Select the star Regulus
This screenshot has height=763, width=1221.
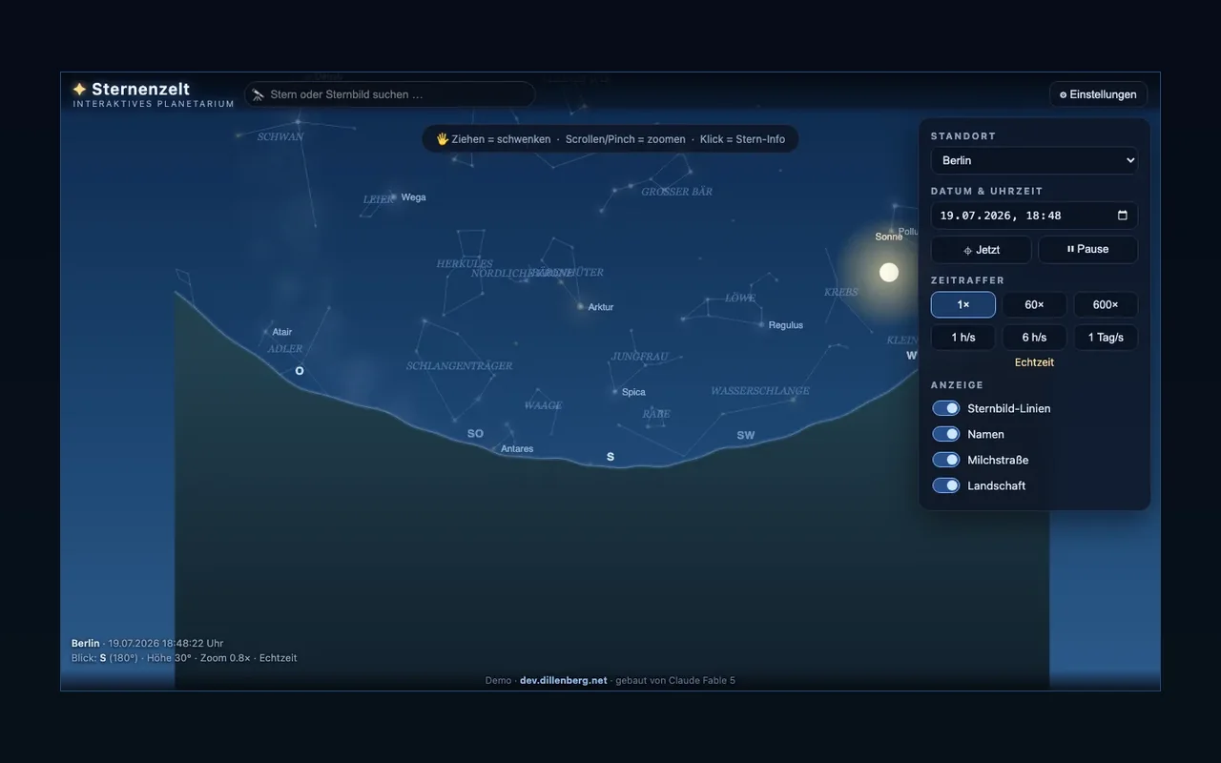click(761, 325)
